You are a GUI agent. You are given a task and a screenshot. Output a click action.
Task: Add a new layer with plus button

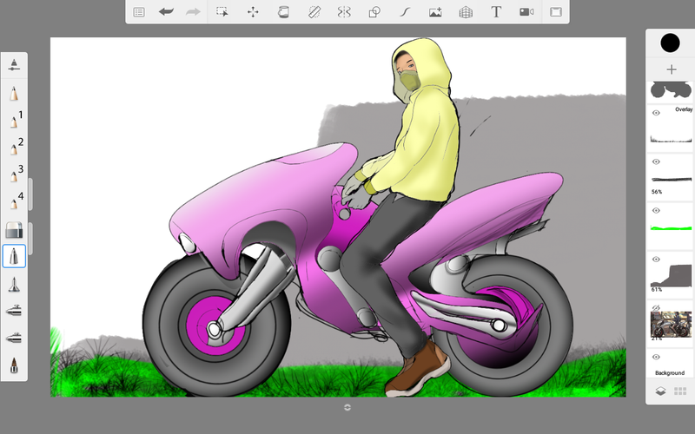pos(671,69)
